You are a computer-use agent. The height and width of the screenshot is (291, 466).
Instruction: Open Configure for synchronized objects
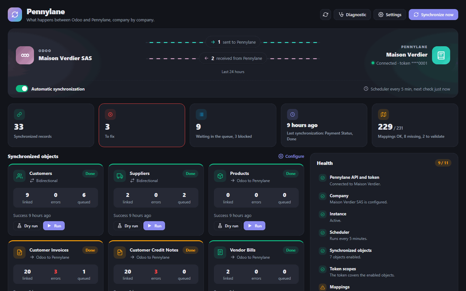[x=291, y=156]
